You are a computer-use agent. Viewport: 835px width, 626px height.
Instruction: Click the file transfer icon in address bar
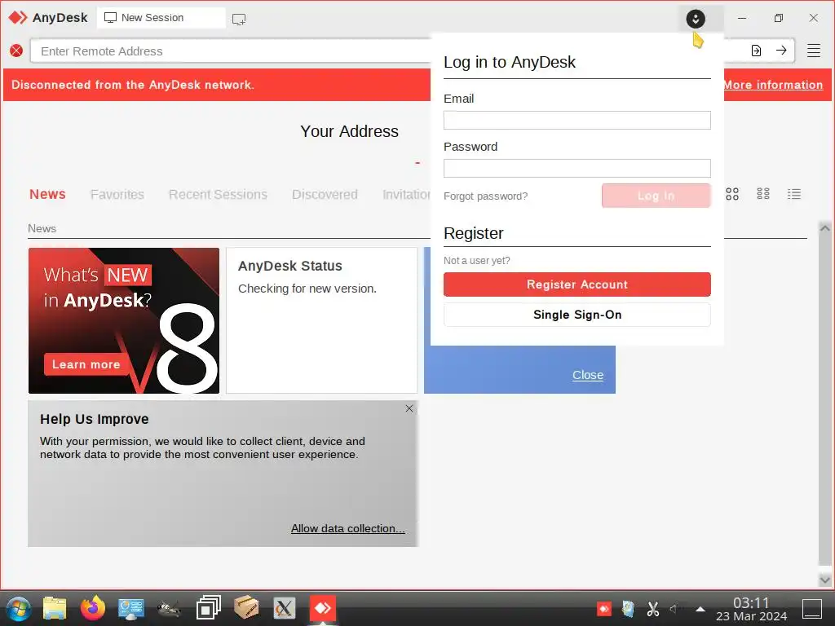click(x=756, y=51)
